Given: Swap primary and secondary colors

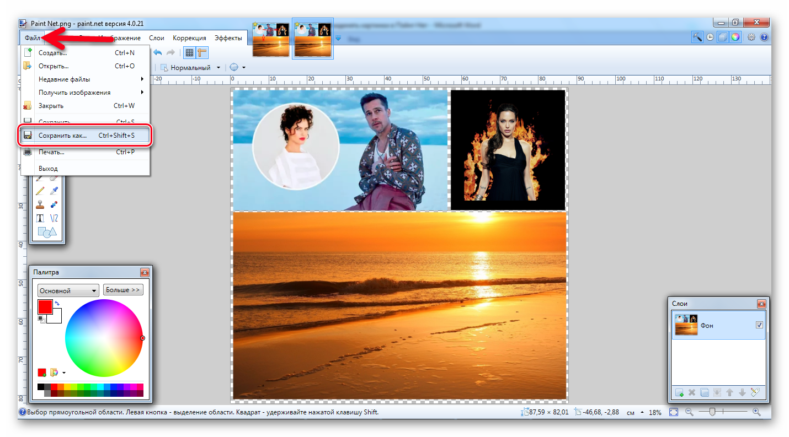Looking at the screenshot, I should (x=57, y=303).
